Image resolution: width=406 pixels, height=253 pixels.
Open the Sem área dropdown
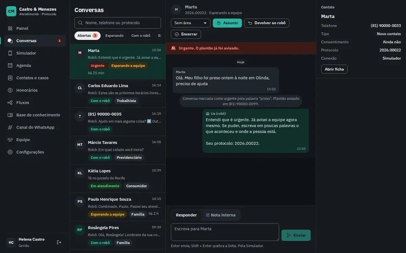(x=190, y=23)
